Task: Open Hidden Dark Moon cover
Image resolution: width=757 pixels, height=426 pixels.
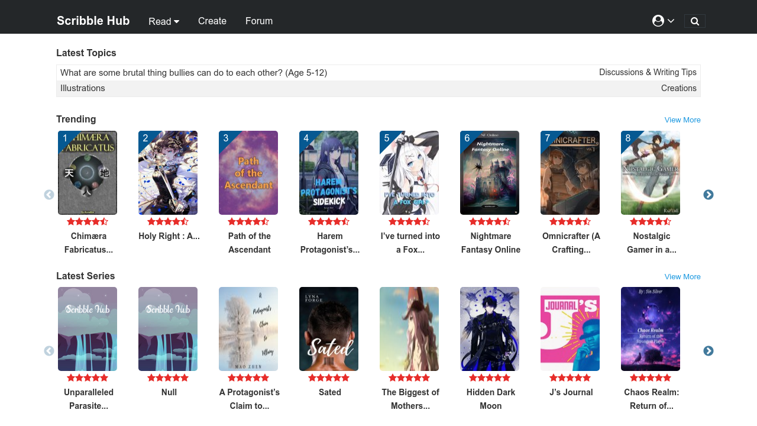Action: (x=490, y=329)
